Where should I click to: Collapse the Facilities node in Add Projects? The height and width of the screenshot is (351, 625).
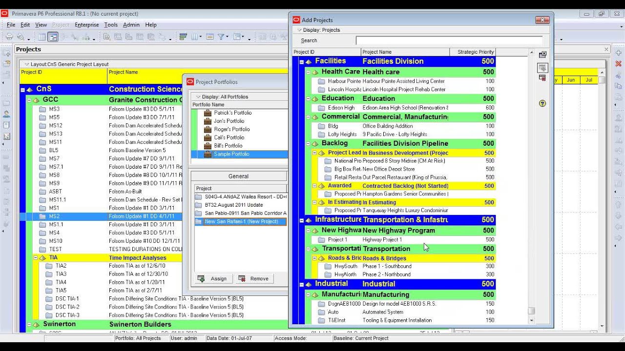pos(302,61)
